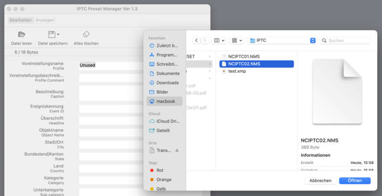Click the Voreinstellungsname field with Unused
The height and width of the screenshot is (196, 382).
tap(111, 65)
